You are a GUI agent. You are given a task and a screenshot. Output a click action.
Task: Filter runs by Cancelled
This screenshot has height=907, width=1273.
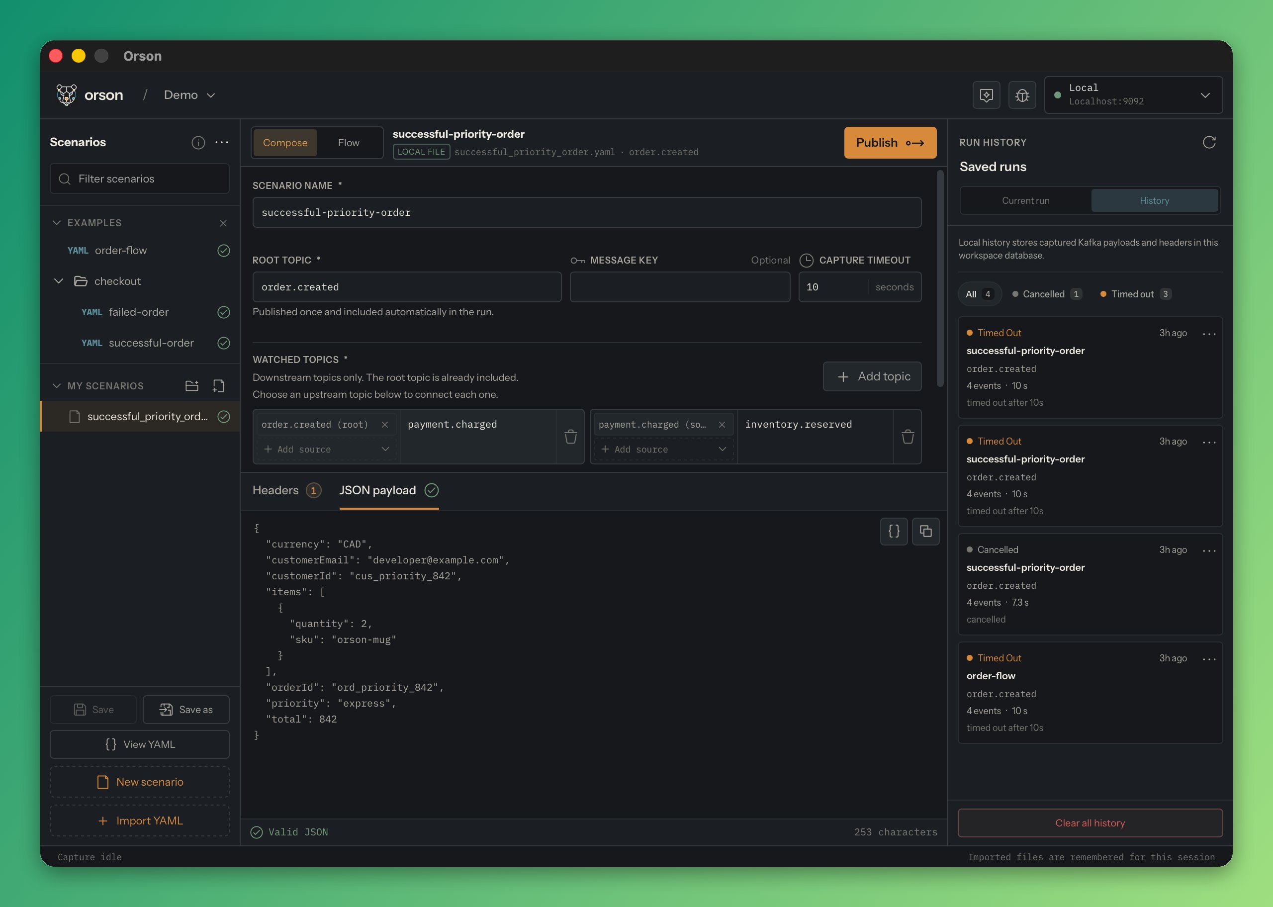coord(1047,294)
